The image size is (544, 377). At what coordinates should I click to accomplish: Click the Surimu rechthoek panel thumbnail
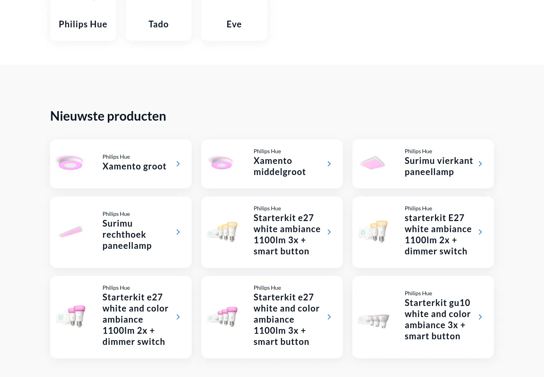coord(71,232)
